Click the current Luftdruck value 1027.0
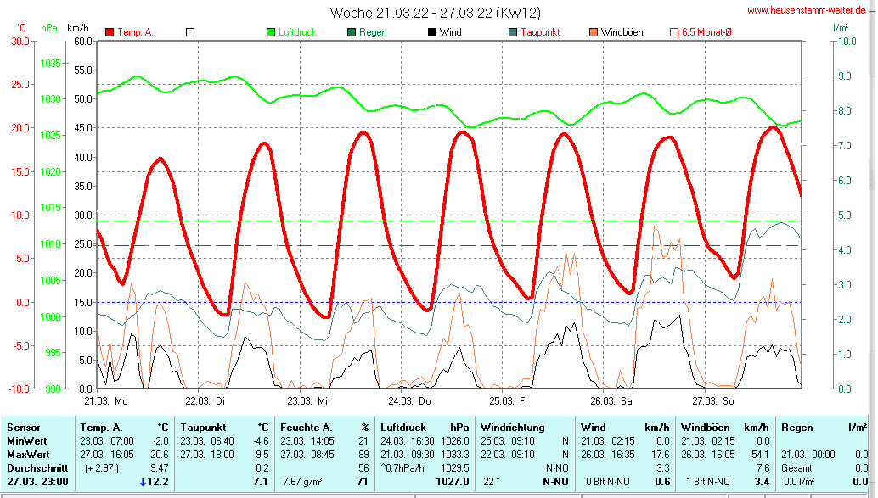This screenshot has height=498, width=878. [x=453, y=482]
